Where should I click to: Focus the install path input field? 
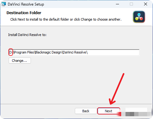(x=74, y=53)
